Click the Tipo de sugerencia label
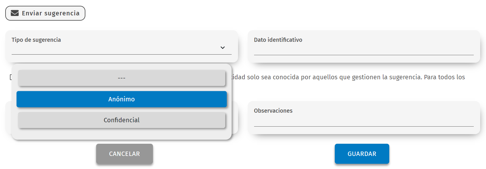This screenshot has height=169, width=486. (x=36, y=40)
